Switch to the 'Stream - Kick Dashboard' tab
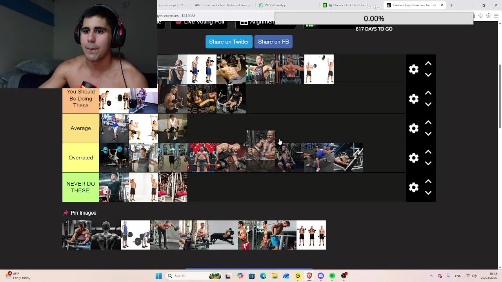The height and width of the screenshot is (282, 502). point(345,5)
